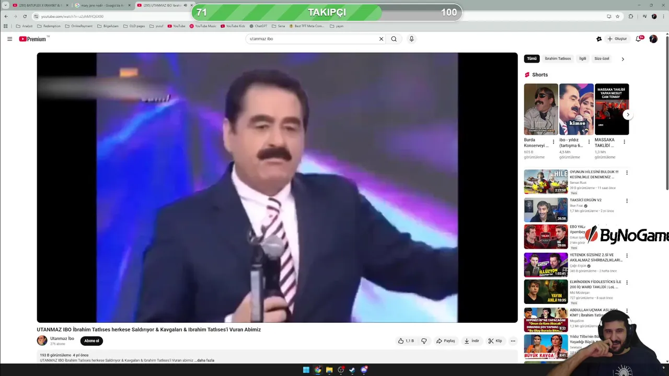
Task: Select the İlgili filter chip
Action: 582,58
